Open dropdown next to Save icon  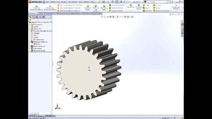pos(106,2)
